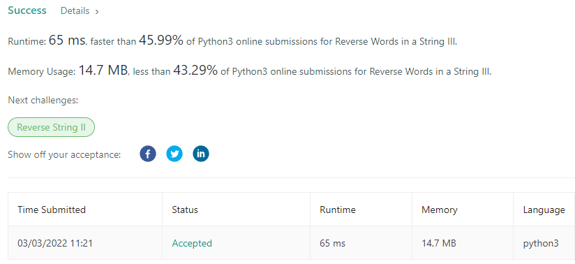Screen dimensions: 575x264
Task: Click the Next challenges label
Action: pos(43,101)
